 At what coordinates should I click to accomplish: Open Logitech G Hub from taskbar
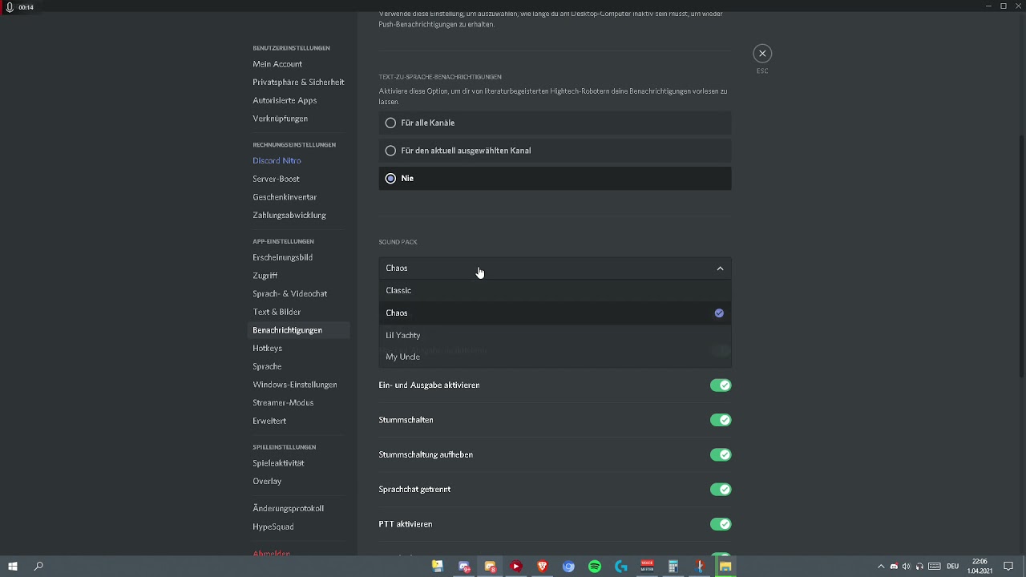(621, 567)
